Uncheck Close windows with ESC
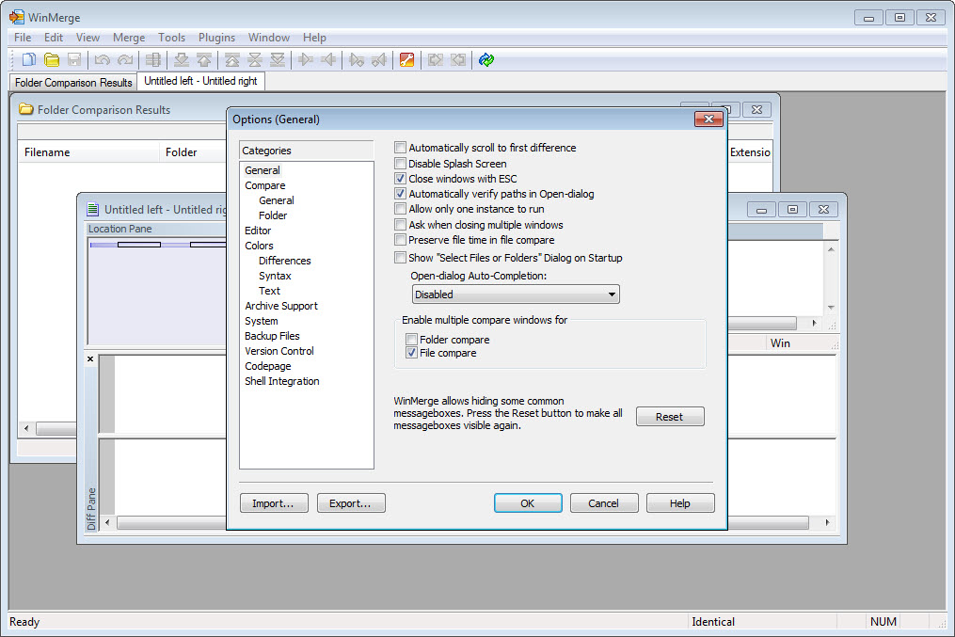 click(x=400, y=179)
